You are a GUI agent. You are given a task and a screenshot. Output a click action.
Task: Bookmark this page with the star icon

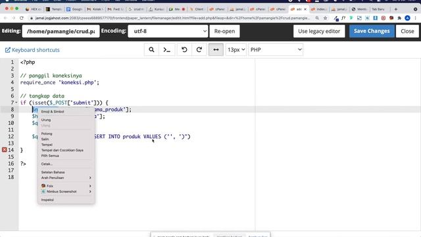(325, 18)
